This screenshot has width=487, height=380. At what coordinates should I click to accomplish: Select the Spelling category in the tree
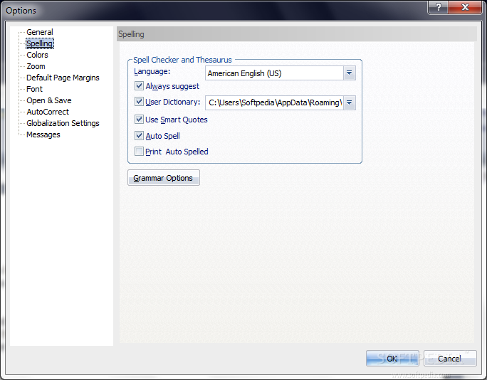[x=39, y=43]
